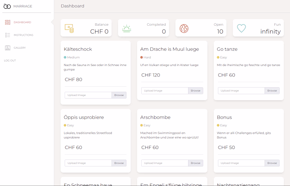Image resolution: width=290 pixels, height=186 pixels.
Task: Click the Go tanze card title
Action: (227, 49)
